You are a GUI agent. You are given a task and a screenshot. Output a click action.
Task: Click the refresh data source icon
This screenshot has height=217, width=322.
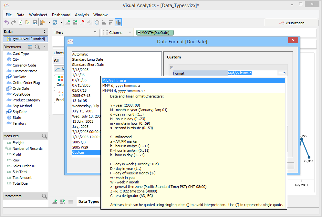[55, 23]
